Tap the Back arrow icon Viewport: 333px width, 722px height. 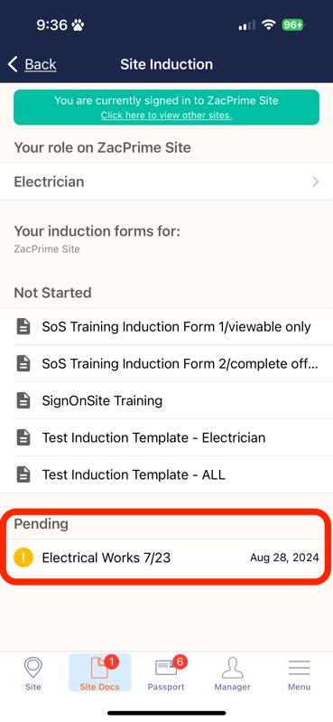[13, 64]
